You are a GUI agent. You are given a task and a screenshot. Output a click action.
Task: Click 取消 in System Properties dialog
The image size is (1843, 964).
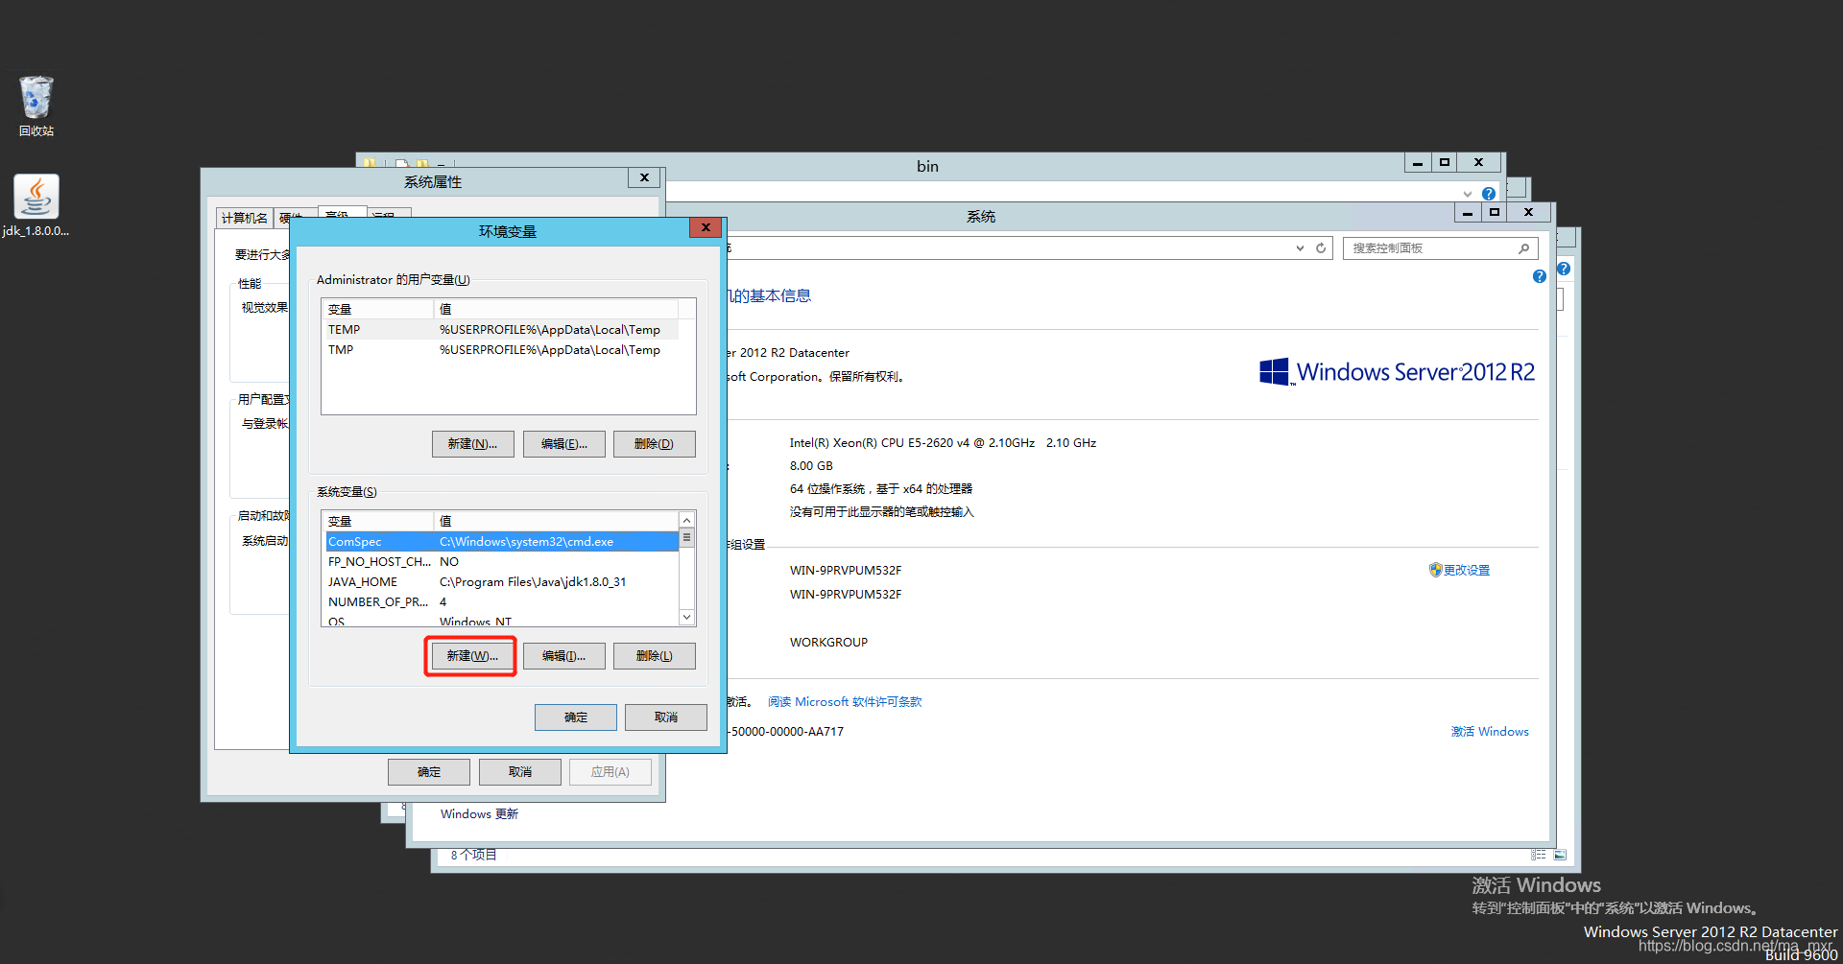coord(520,772)
